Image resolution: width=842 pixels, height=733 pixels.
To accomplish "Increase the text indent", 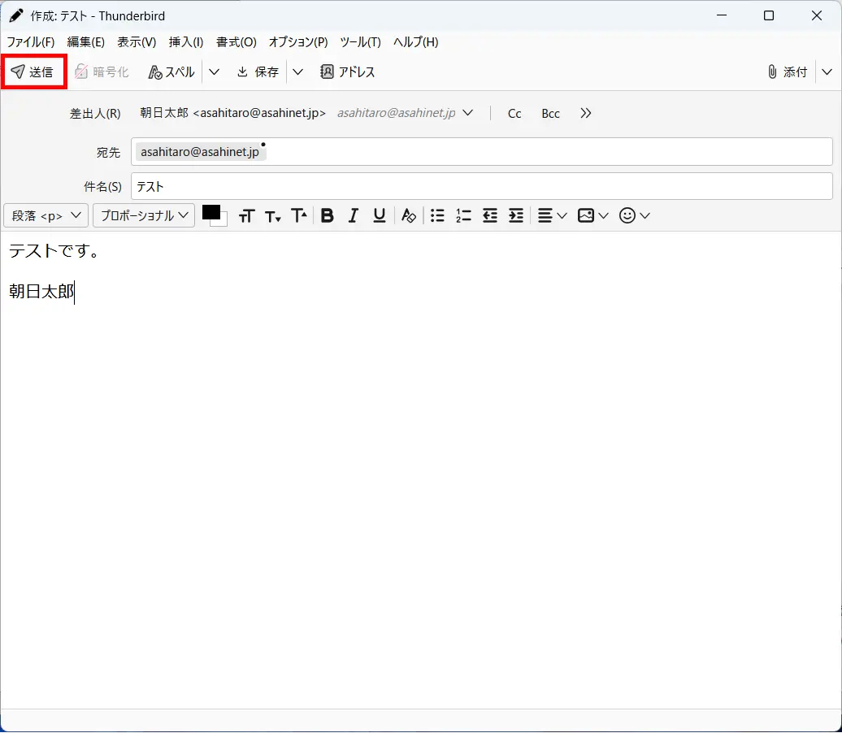I will pyautogui.click(x=515, y=215).
